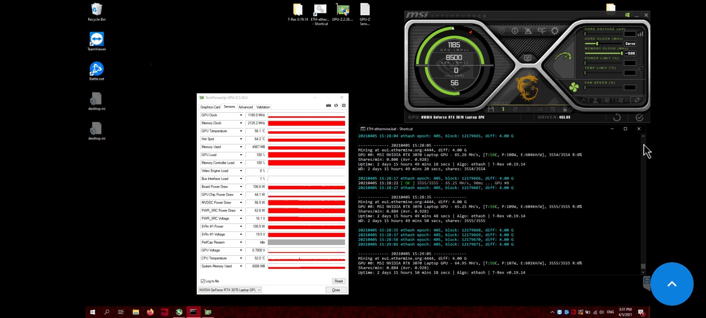Open the Kombustor stress test icon in Afterburner
This screenshot has width=706, height=318.
click(x=502, y=30)
